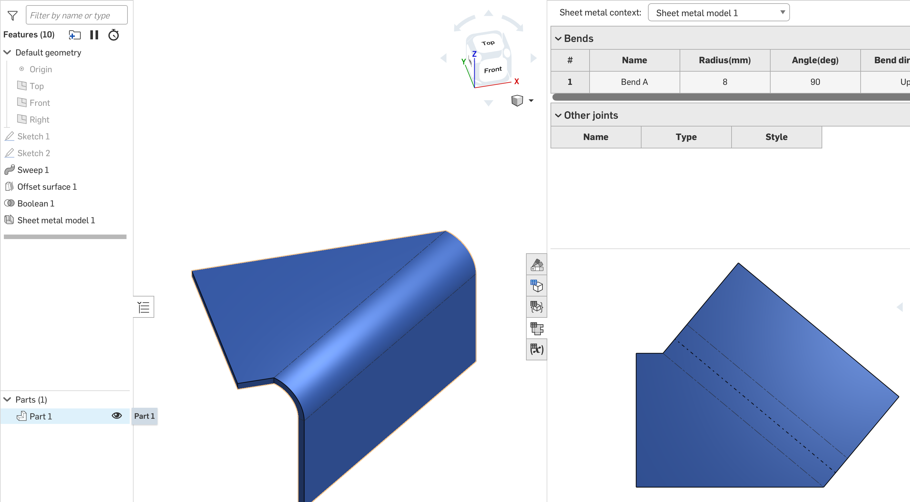Hide Part 1 using the eye icon
Image resolution: width=910 pixels, height=502 pixels.
click(116, 416)
